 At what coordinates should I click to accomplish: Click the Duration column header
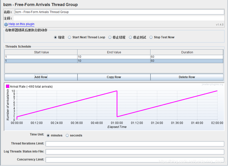(187, 52)
